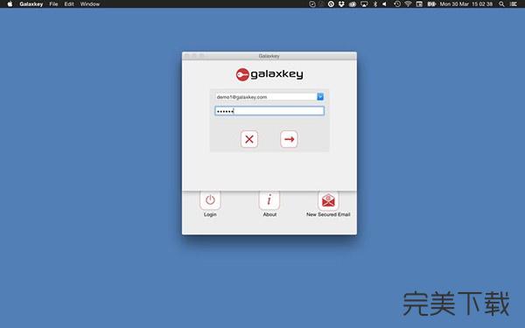Close the Galaxkey window
This screenshot has height=328, width=525.
click(x=187, y=56)
